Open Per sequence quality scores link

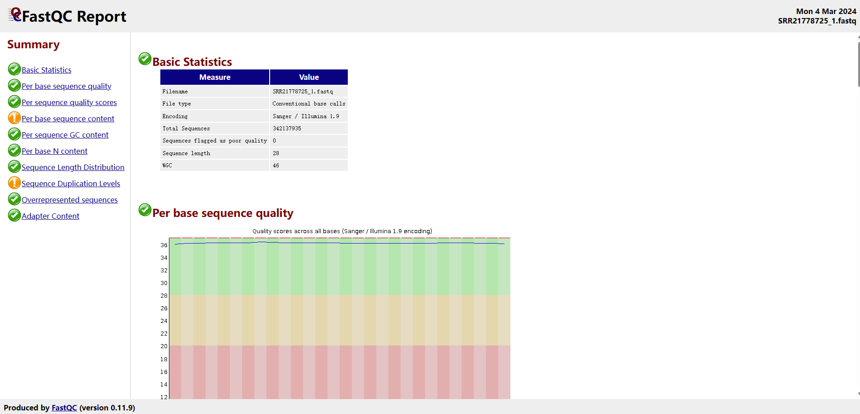(x=69, y=102)
